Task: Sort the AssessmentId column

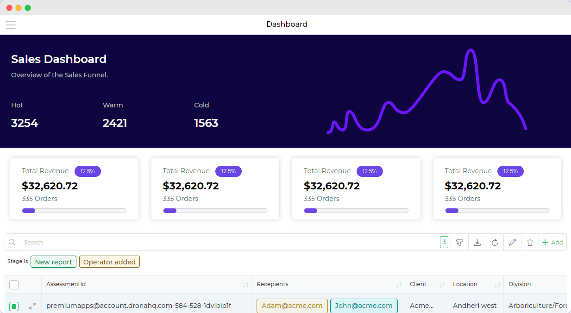Action: (x=245, y=284)
